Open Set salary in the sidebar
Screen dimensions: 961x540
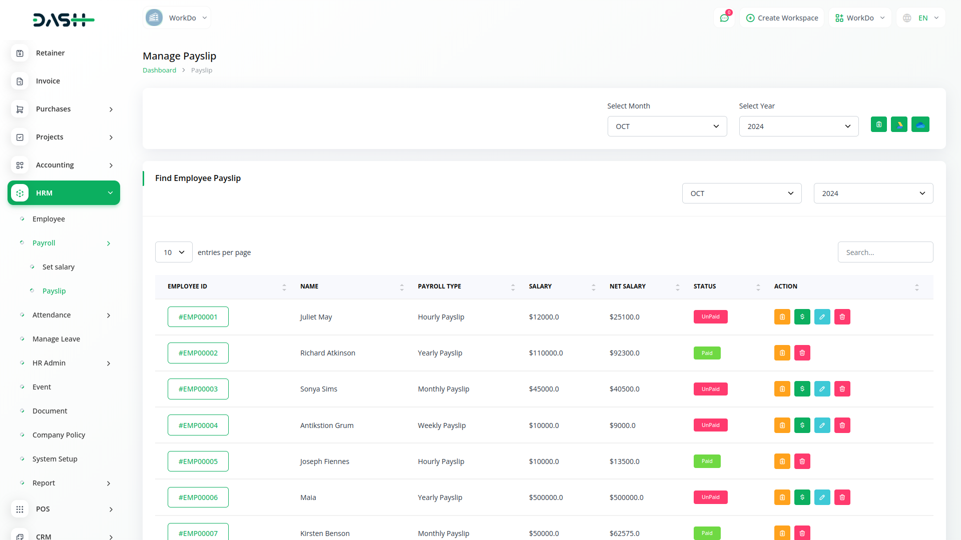tap(59, 267)
